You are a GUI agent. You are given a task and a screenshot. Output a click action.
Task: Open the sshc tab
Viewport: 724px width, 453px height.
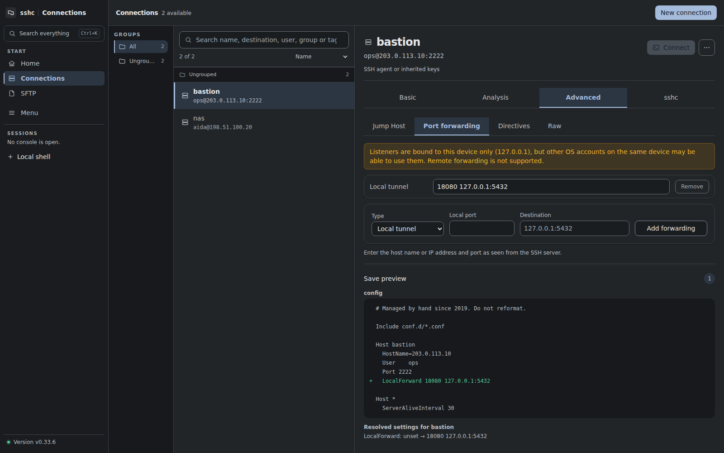(671, 97)
